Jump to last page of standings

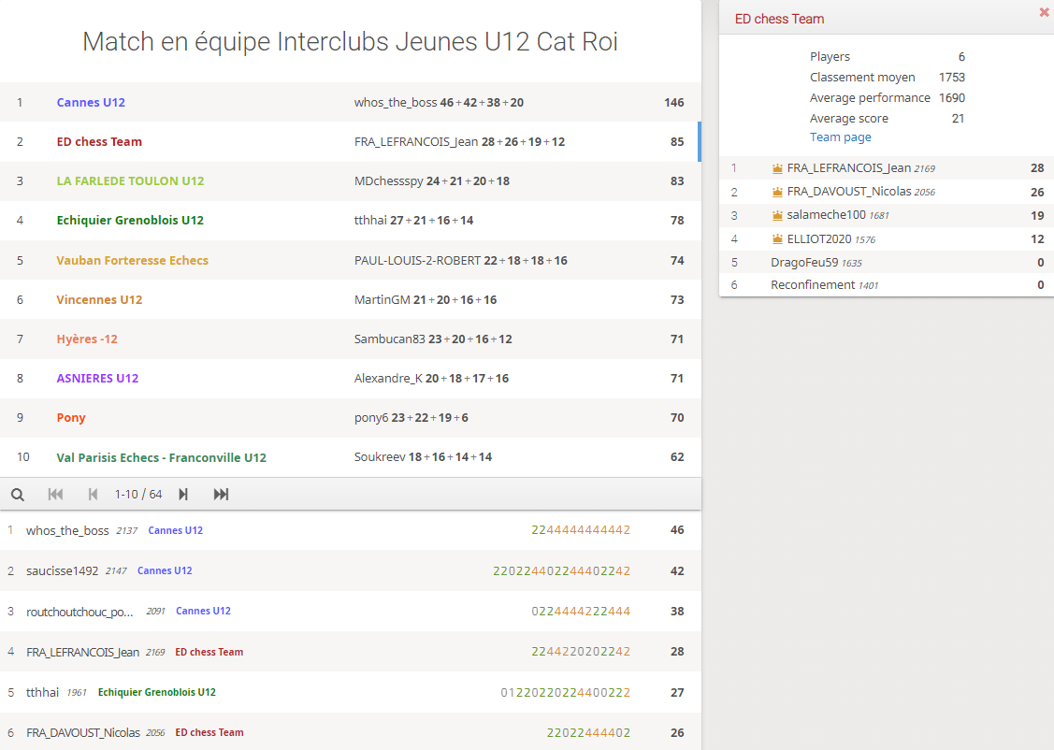[x=221, y=494]
